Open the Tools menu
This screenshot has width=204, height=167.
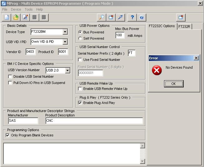tap(28, 9)
